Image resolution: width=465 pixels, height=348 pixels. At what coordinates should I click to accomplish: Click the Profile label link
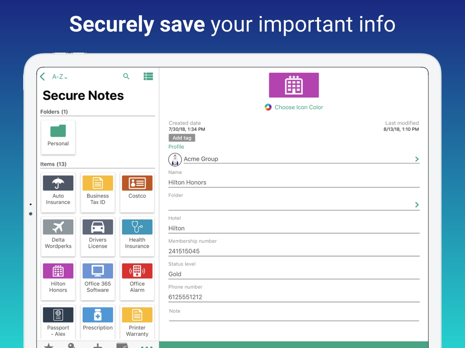coord(176,147)
